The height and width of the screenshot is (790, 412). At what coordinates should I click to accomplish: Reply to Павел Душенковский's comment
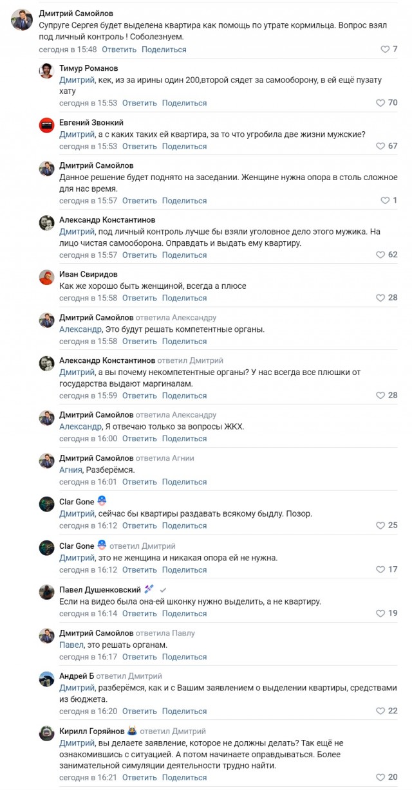point(140,613)
